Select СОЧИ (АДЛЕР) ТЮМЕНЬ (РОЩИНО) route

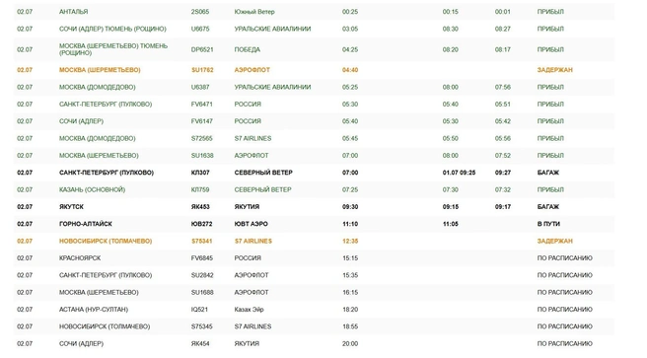click(x=112, y=29)
